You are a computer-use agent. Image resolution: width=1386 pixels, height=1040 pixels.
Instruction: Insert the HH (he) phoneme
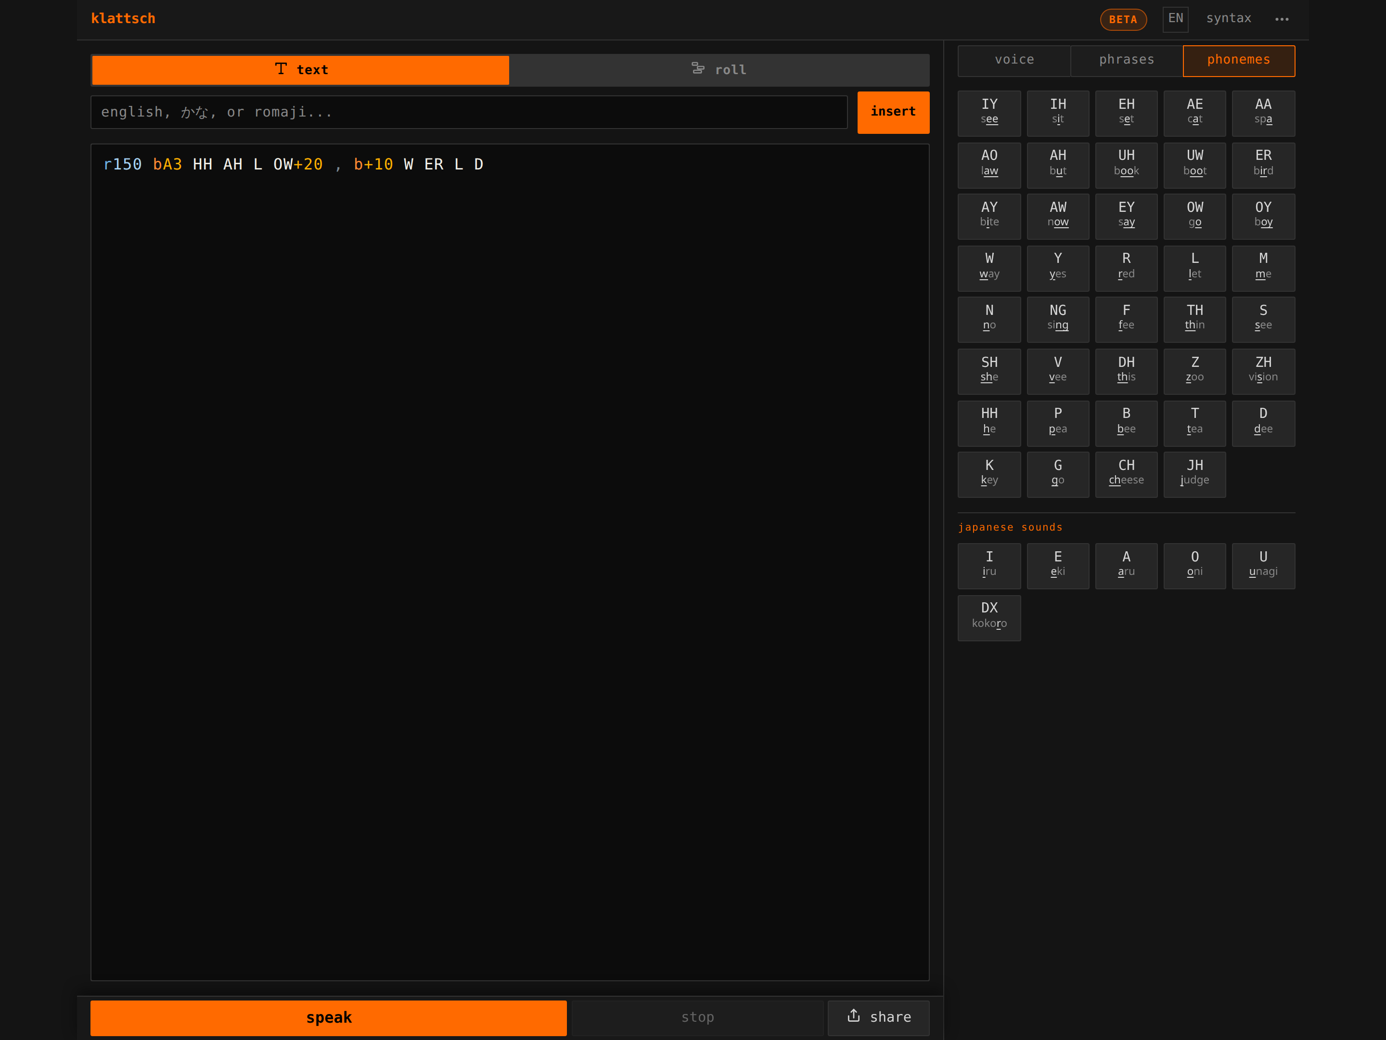[989, 423]
